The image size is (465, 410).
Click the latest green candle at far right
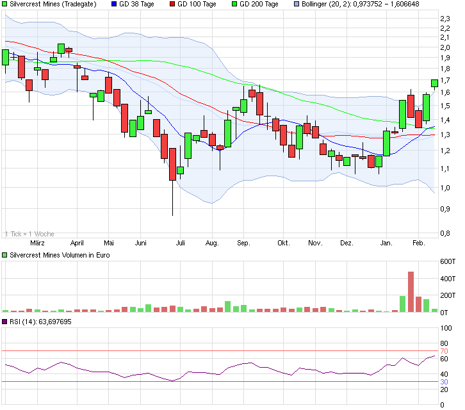(x=434, y=83)
